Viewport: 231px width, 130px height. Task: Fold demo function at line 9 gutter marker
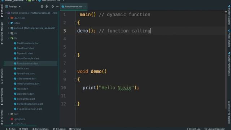pyautogui.click(x=75, y=80)
